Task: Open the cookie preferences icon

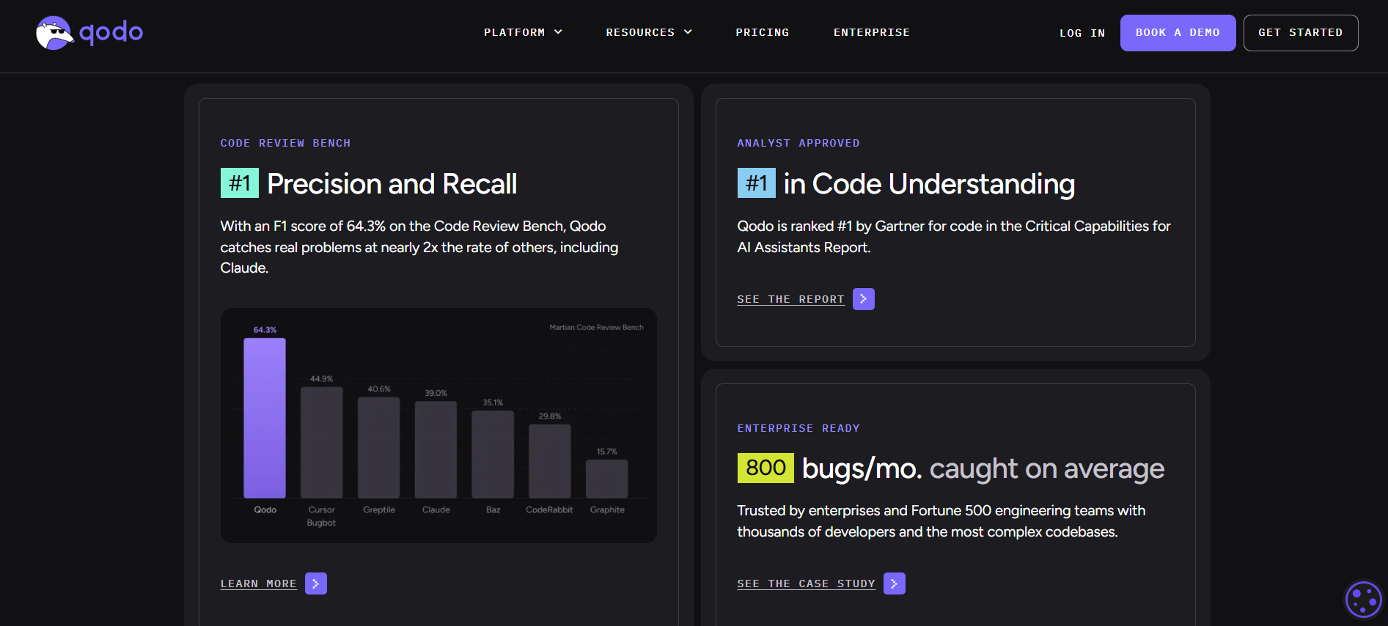Action: click(1363, 600)
